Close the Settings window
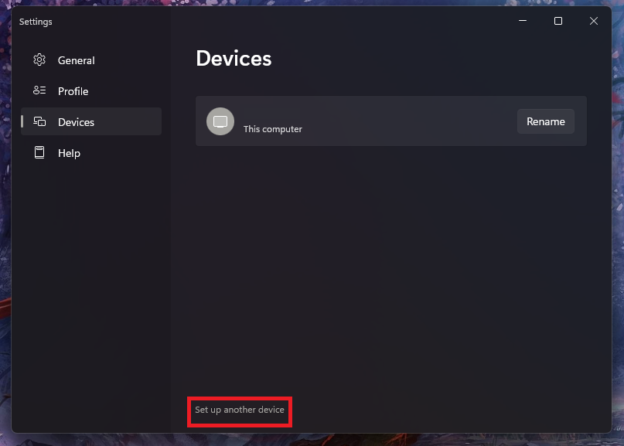Image resolution: width=624 pixels, height=446 pixels. pyautogui.click(x=594, y=22)
